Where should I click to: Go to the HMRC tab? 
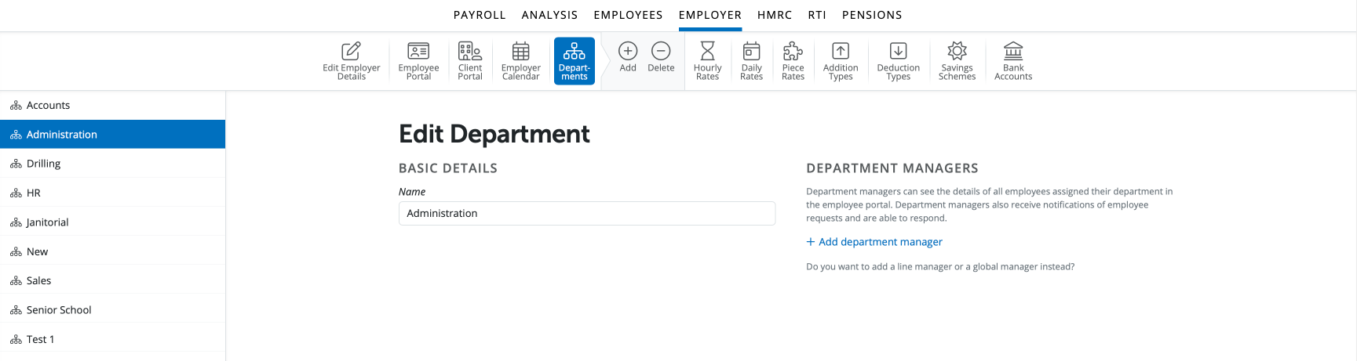pos(775,15)
